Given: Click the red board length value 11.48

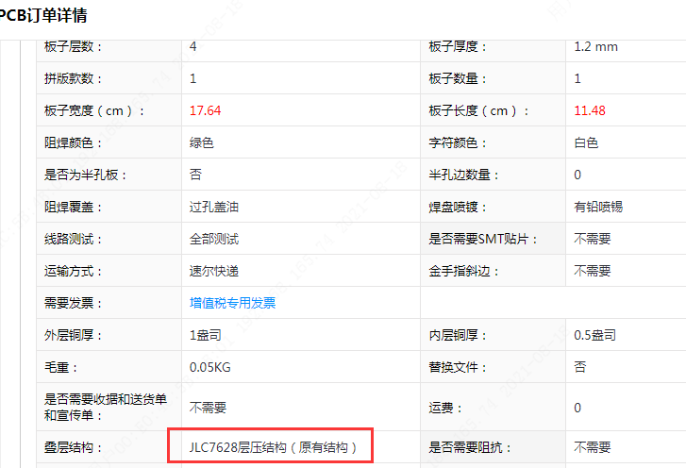Looking at the screenshot, I should click(589, 110).
